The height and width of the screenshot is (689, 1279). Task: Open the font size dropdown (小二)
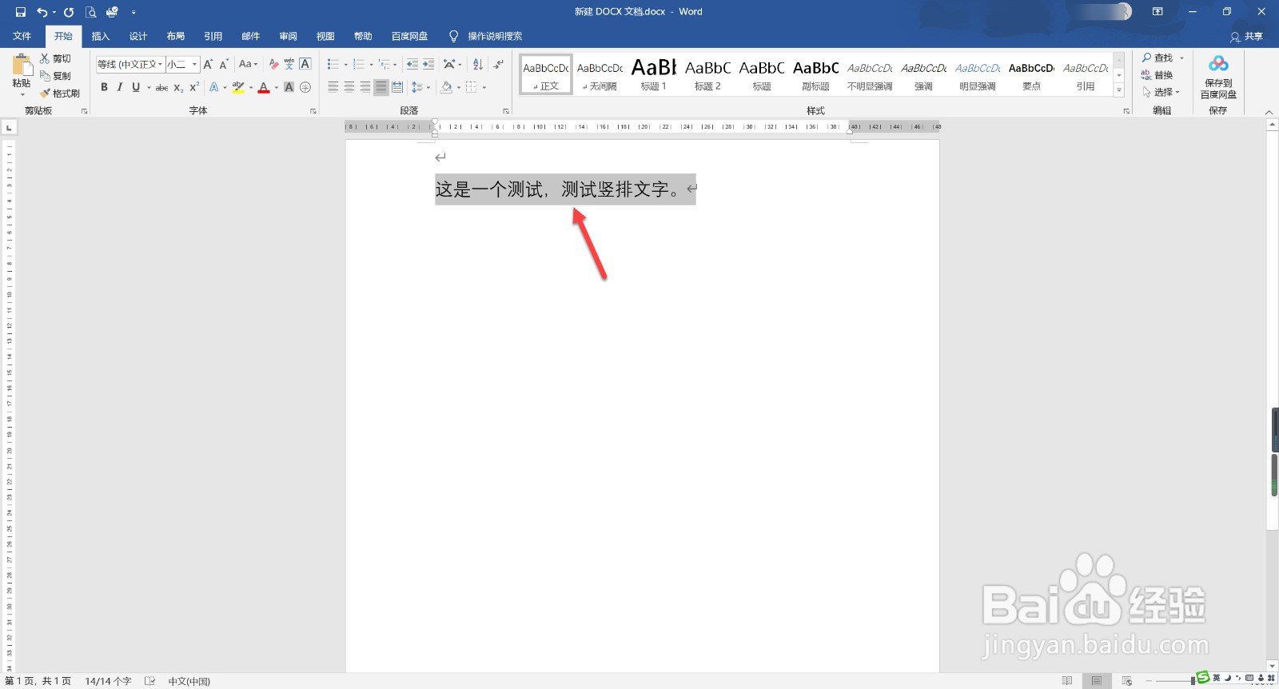[194, 64]
